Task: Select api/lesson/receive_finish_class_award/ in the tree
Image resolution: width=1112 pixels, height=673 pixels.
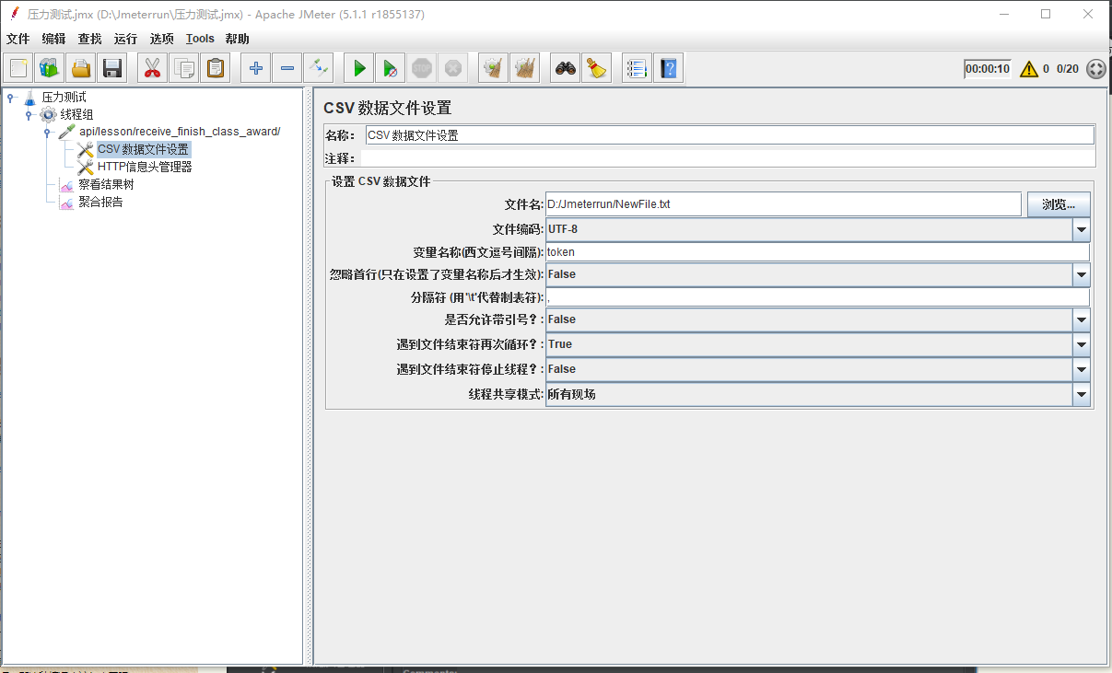Action: (x=180, y=132)
